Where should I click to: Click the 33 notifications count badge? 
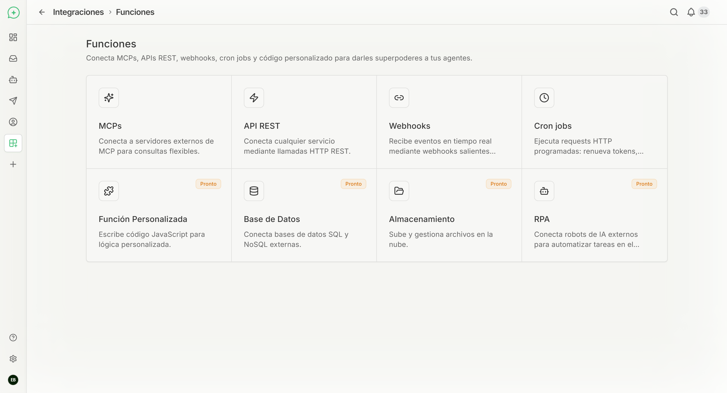click(x=704, y=12)
